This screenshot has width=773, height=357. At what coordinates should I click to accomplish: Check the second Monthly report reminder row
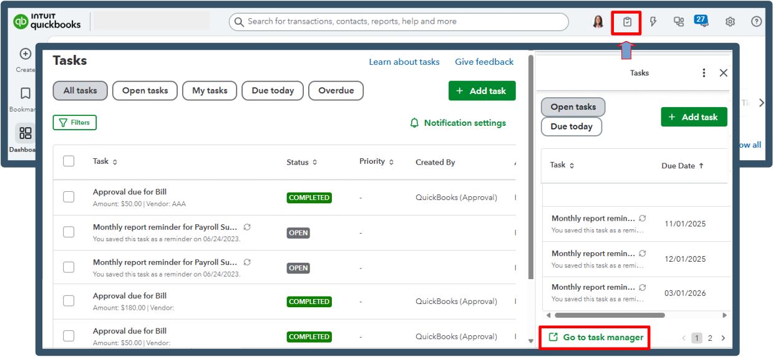(x=69, y=267)
